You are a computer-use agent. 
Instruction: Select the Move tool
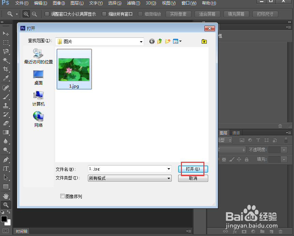(6, 33)
